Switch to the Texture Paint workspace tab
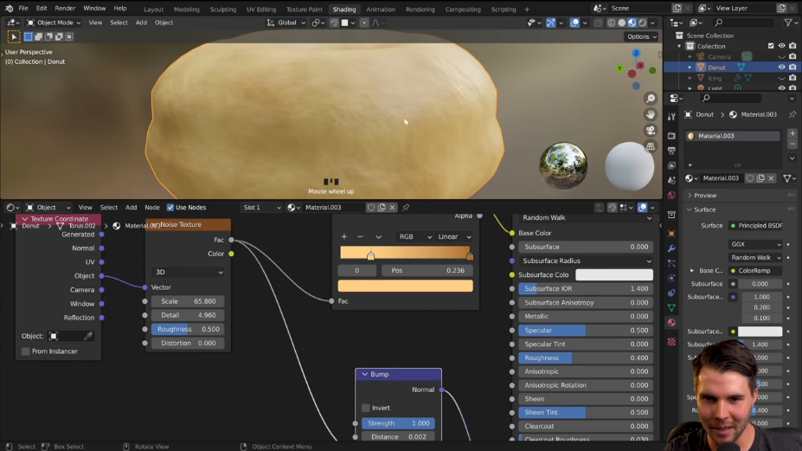Screen dimensions: 802x451 click(304, 10)
